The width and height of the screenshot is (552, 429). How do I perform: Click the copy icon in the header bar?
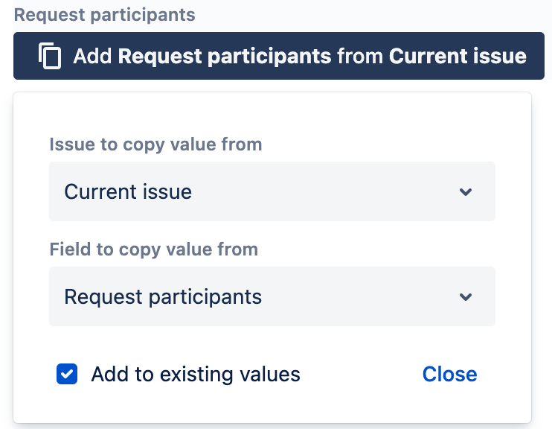pos(50,57)
